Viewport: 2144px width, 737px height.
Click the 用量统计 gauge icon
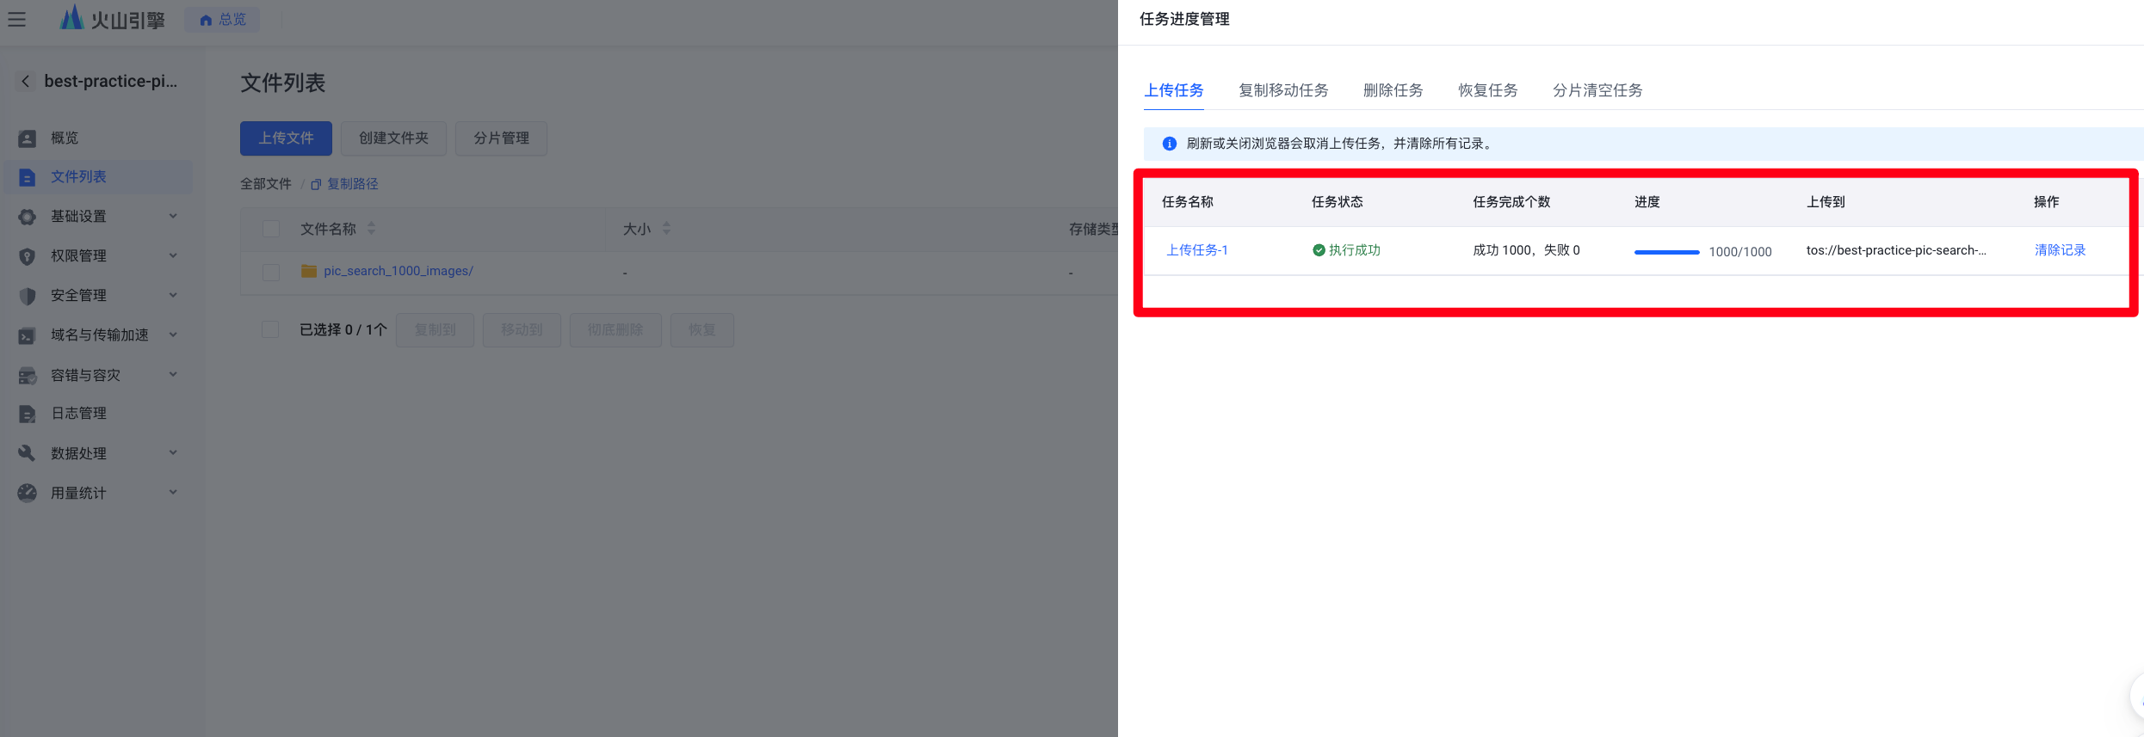click(x=28, y=493)
